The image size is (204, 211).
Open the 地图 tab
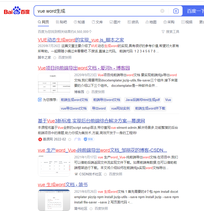[151, 22]
